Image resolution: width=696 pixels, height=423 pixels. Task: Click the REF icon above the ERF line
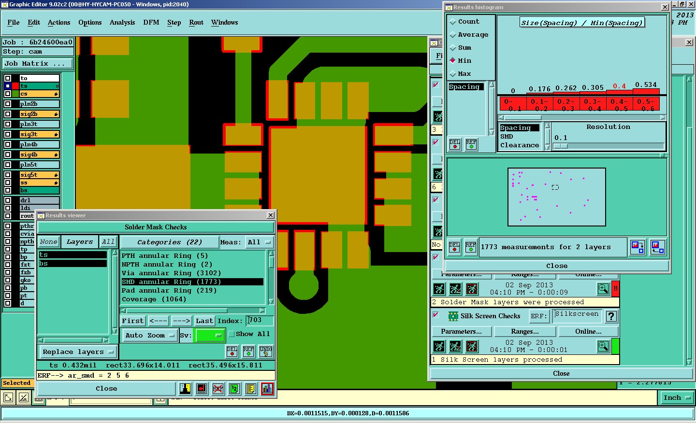248,351
